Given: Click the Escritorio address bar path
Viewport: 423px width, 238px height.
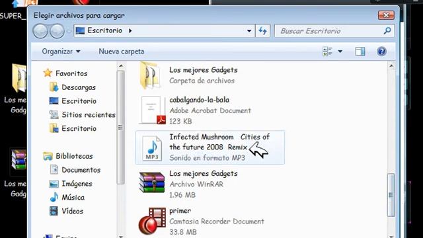Looking at the screenshot, I should click(x=104, y=31).
